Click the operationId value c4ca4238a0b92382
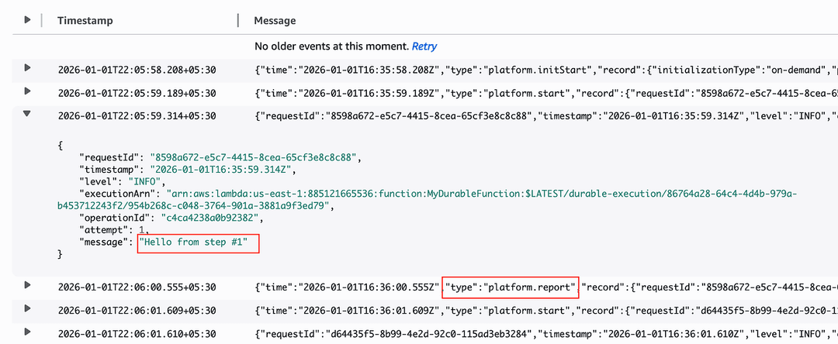Screen dimensions: 838x344 point(214,218)
